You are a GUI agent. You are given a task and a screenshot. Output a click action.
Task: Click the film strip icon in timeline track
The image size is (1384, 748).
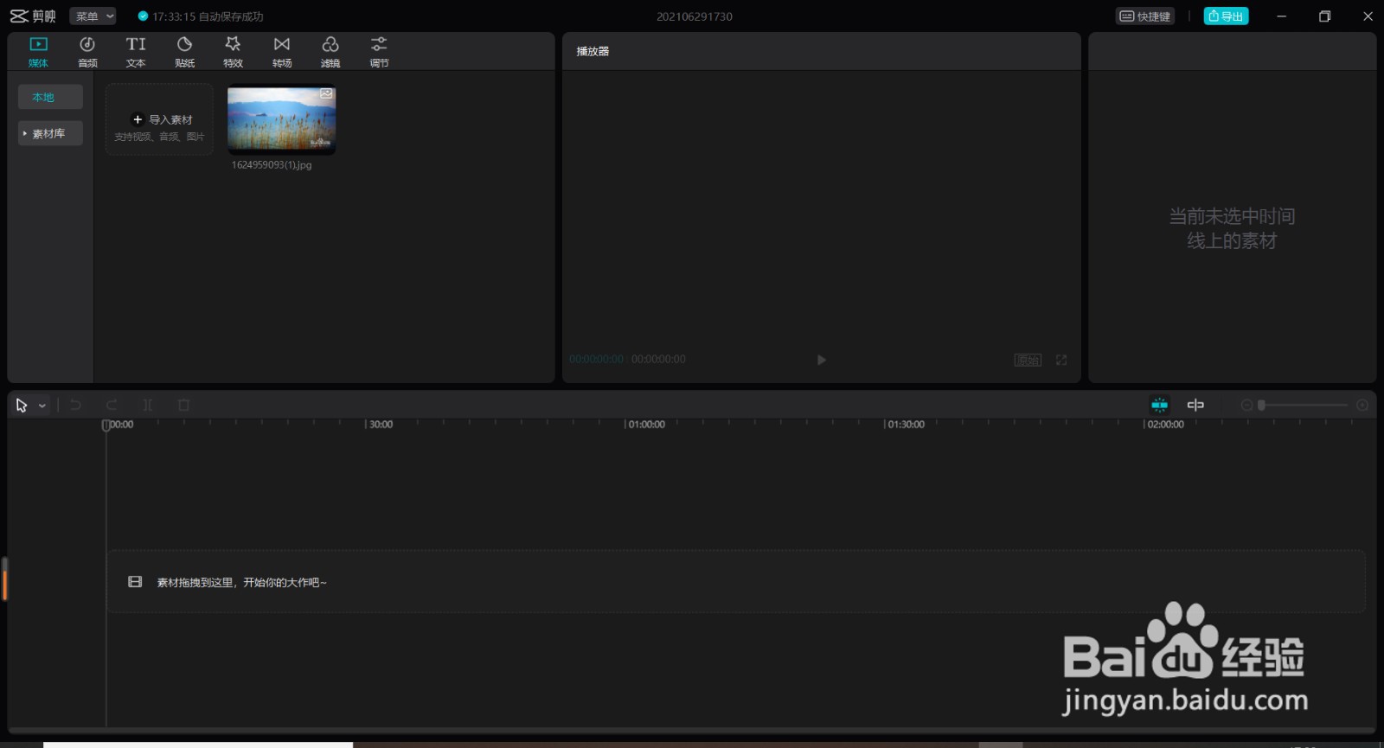pyautogui.click(x=135, y=582)
